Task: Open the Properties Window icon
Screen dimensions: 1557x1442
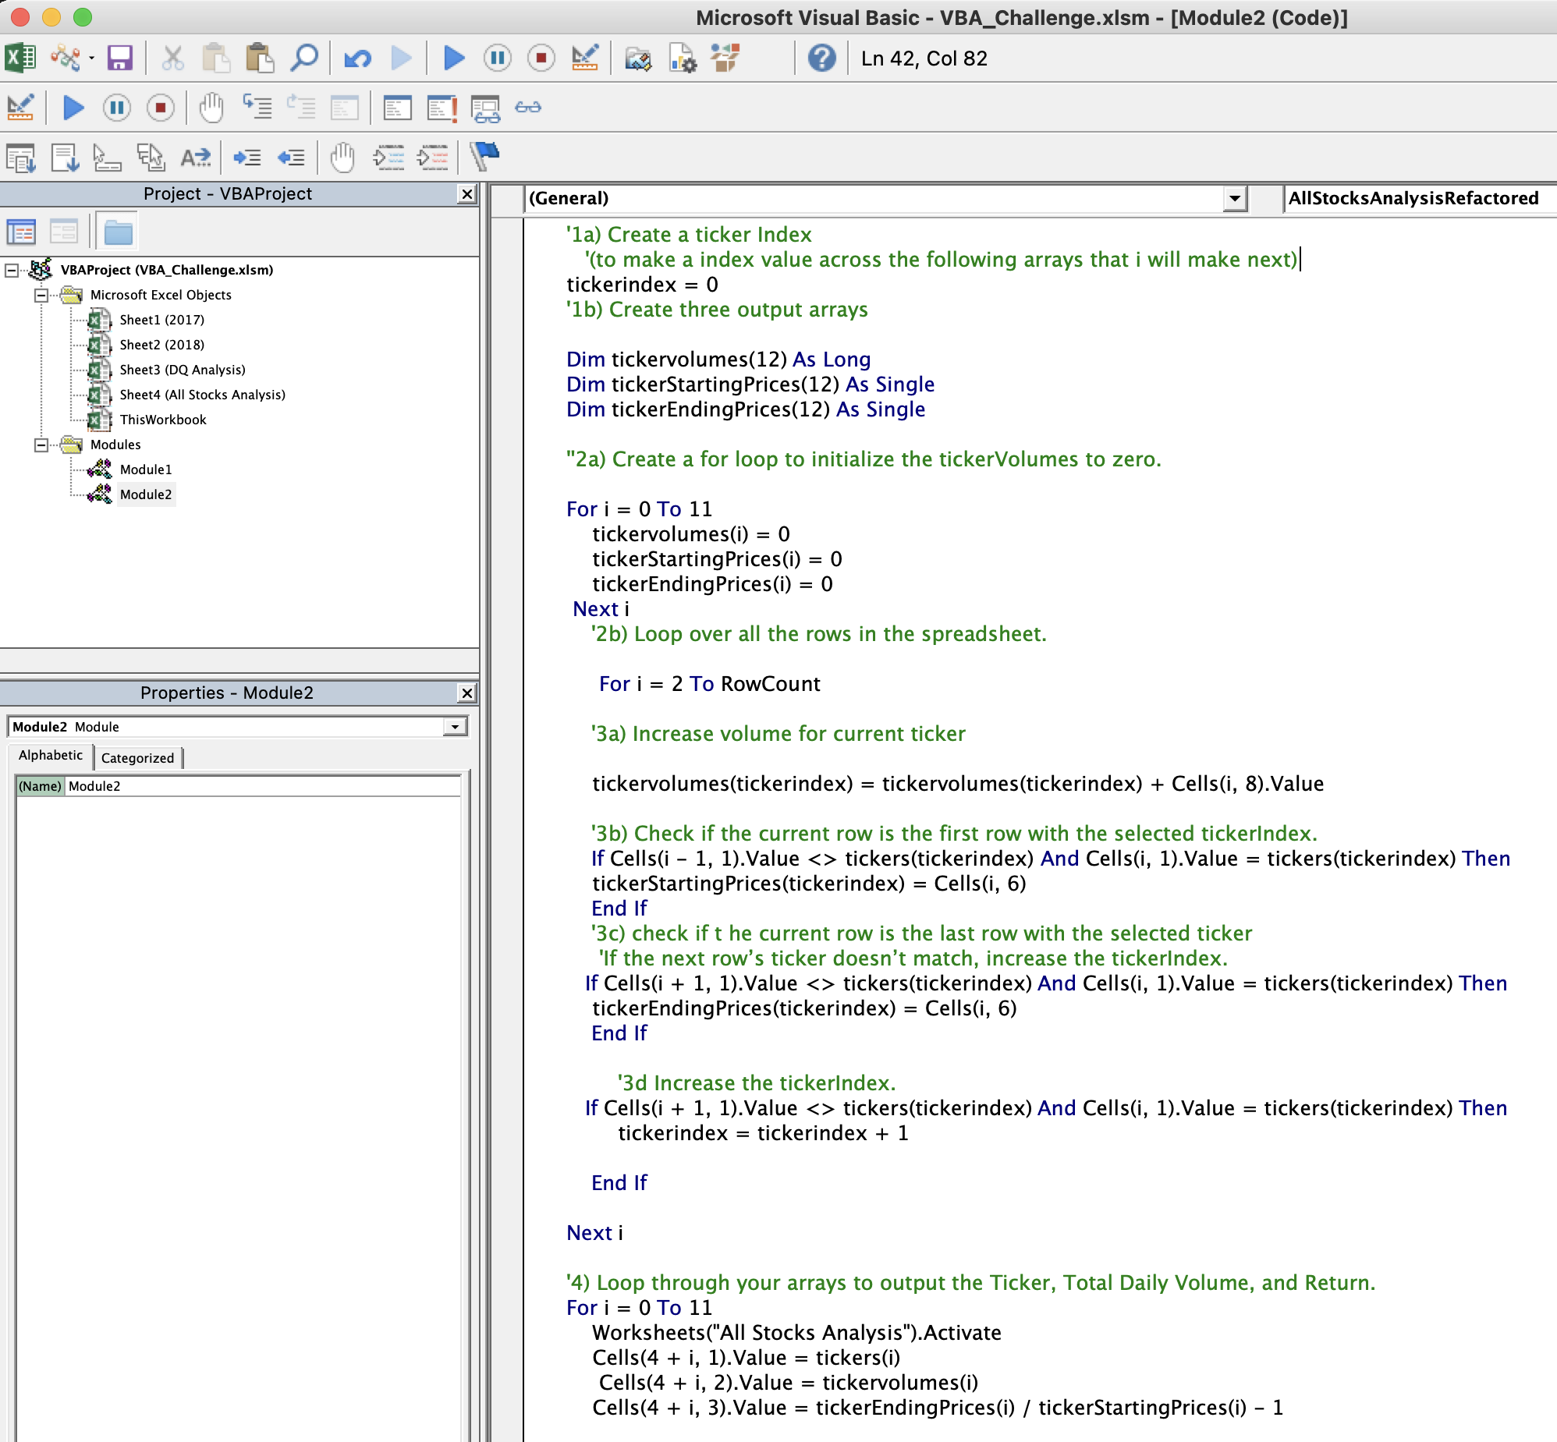Action: point(682,58)
